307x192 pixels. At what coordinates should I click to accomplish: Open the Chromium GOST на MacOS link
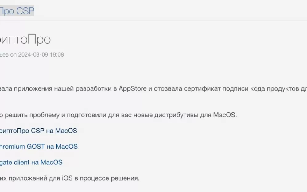point(39,147)
